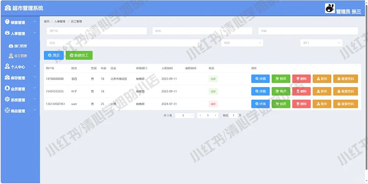Click the 新建员工 button

point(79,55)
